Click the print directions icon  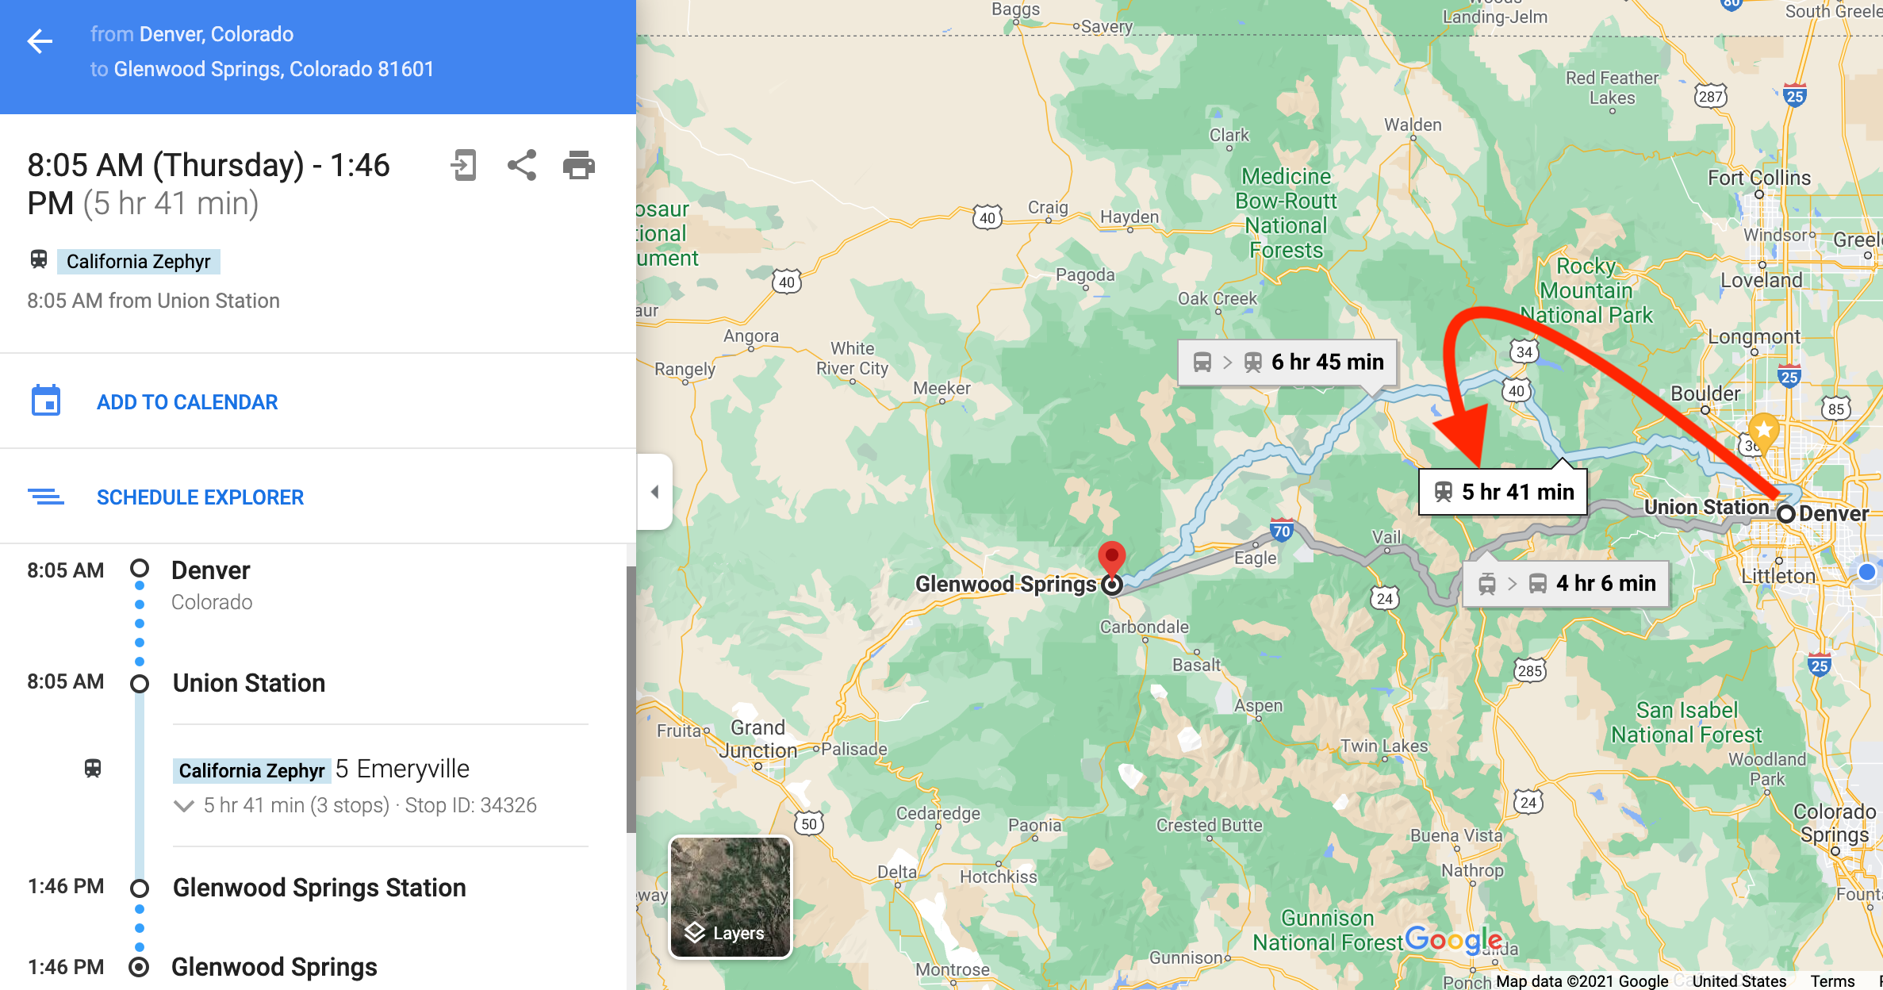pos(579,165)
